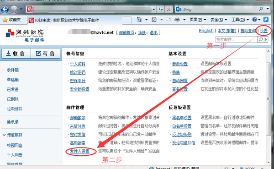Click the Home icon in command bar
This screenshot has width=274, height=169.
139,19
